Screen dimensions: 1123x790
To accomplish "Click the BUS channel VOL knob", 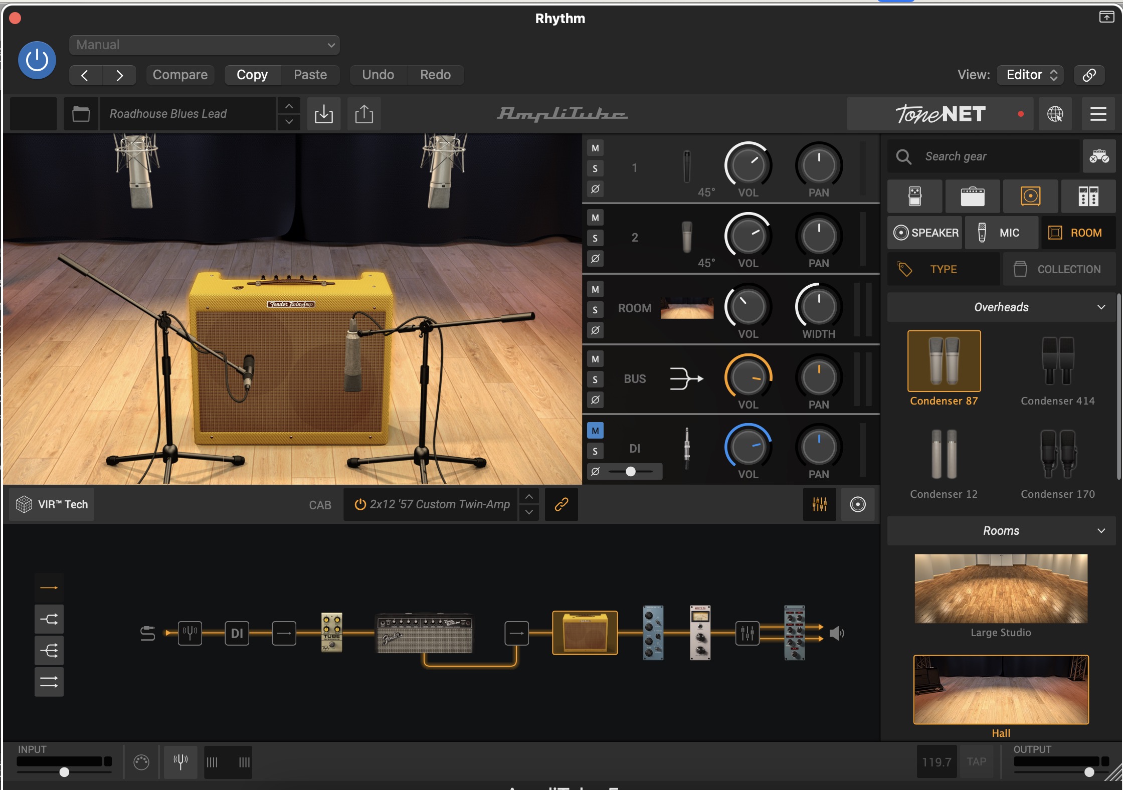I will 748,377.
